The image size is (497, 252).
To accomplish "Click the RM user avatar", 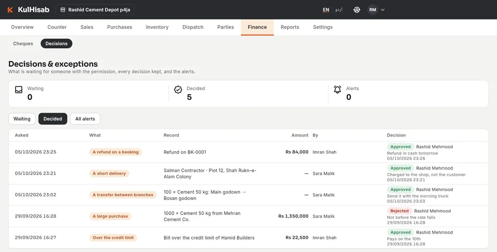I will [373, 10].
